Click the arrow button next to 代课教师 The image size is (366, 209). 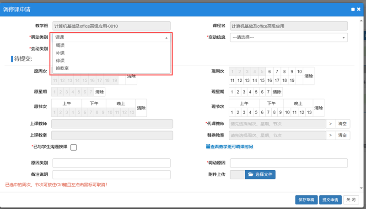coord(330,124)
